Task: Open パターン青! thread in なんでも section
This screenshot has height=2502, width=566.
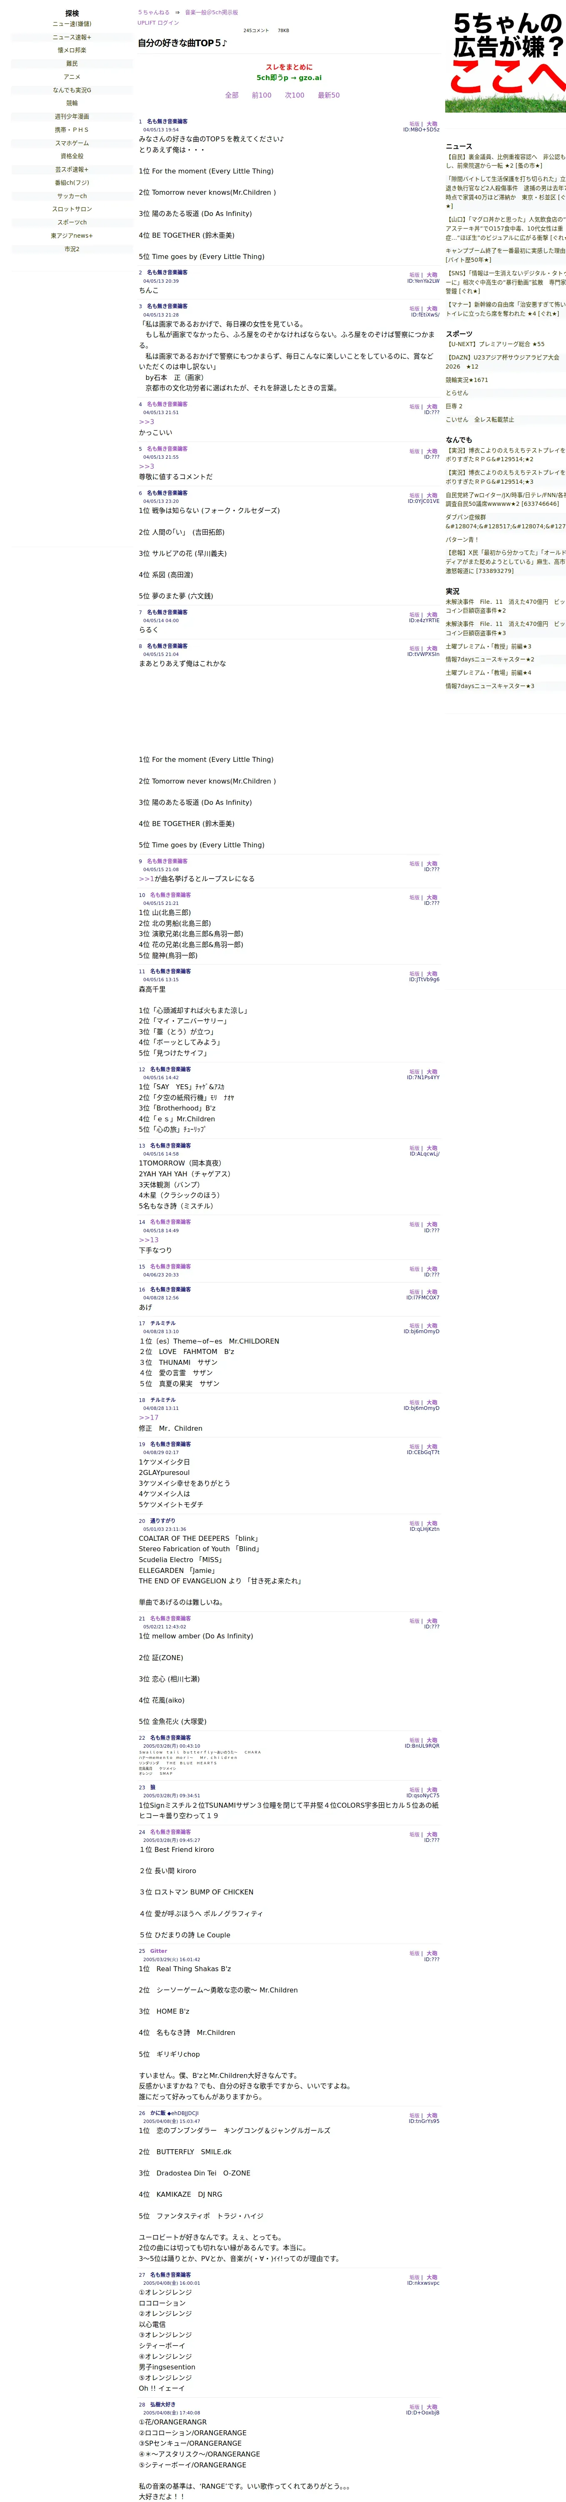Action: [x=462, y=539]
